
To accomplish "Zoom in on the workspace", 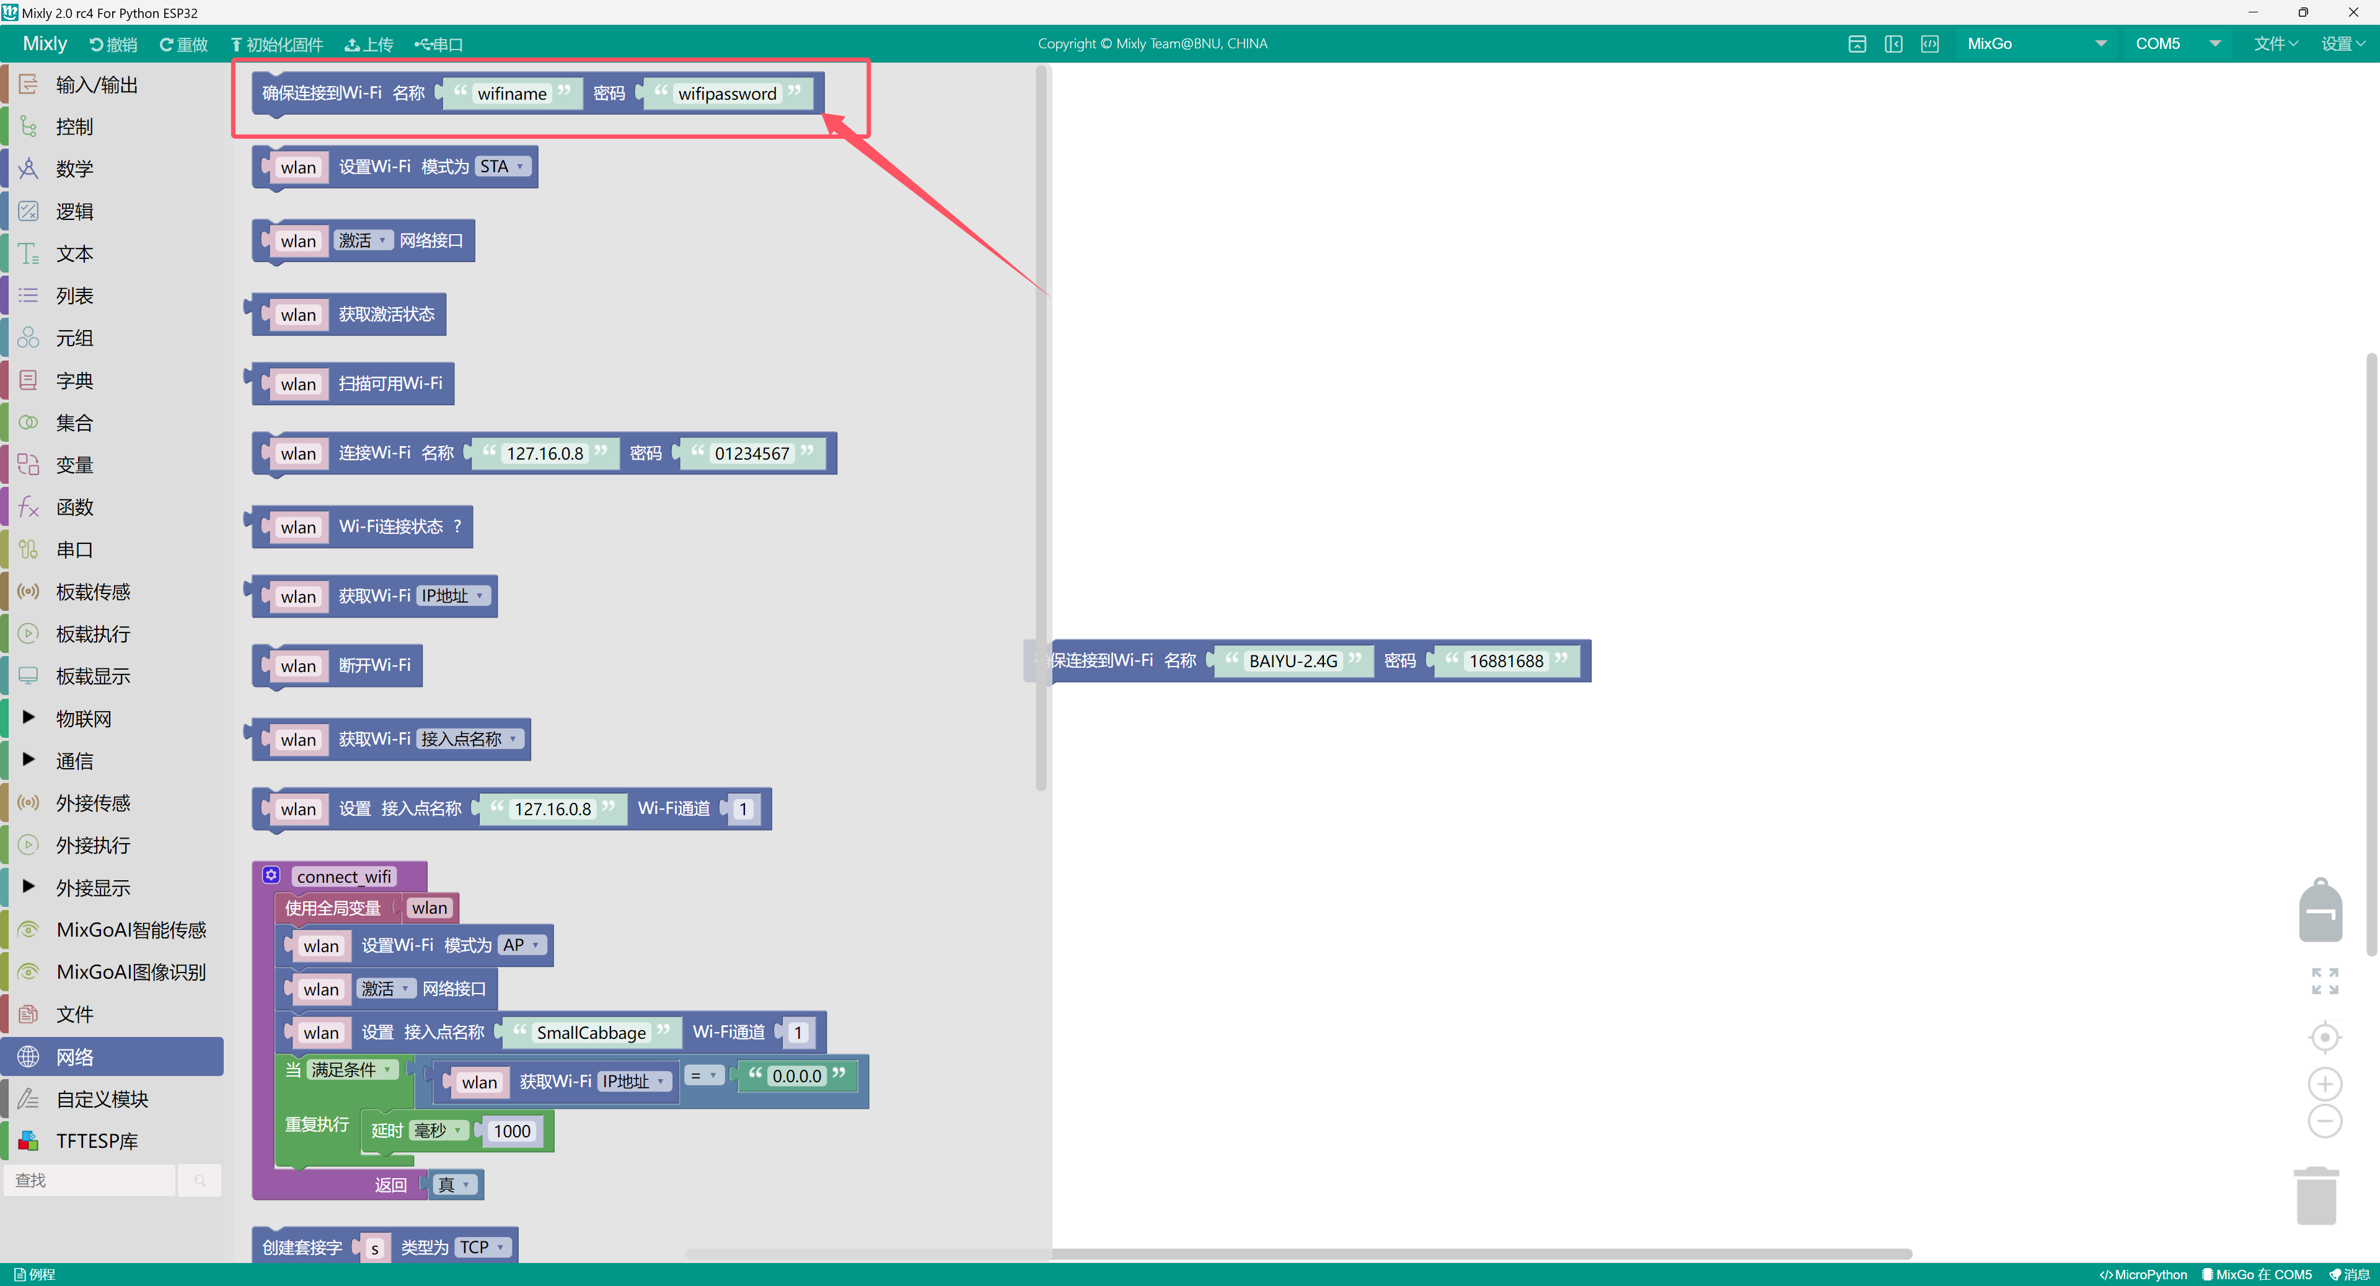I will [x=2325, y=1084].
